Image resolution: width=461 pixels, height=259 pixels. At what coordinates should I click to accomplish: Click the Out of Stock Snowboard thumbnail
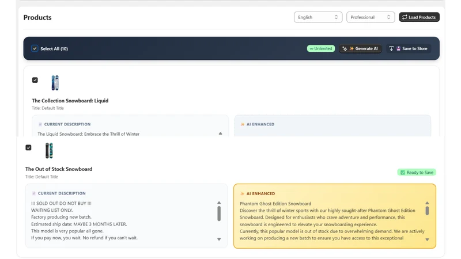49,150
